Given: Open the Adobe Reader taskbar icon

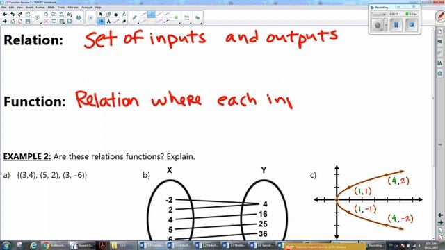Looking at the screenshot, I should 102,245.
